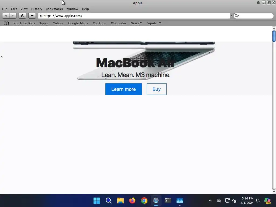Screen dimensions: 276x207
Task: Open the YouTube Kids bookmark
Action: 24,23
